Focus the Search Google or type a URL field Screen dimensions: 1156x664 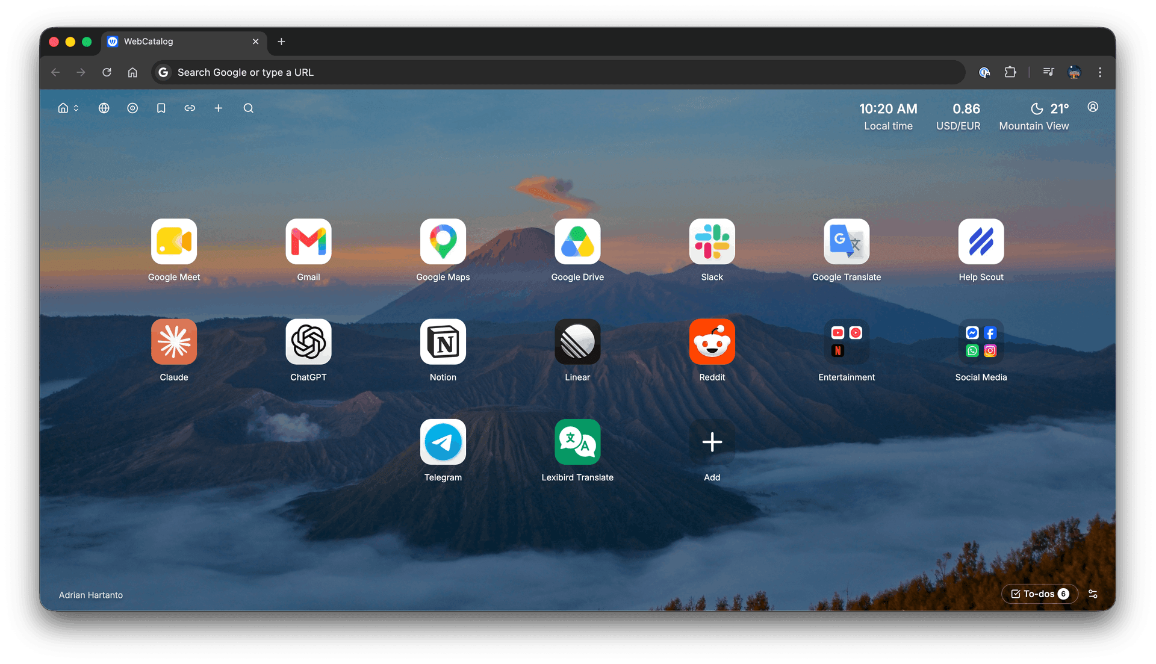558,72
